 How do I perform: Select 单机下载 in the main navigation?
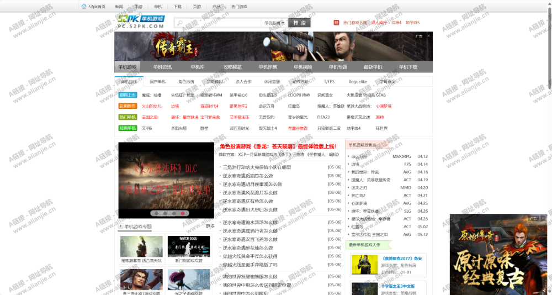[x=408, y=67]
